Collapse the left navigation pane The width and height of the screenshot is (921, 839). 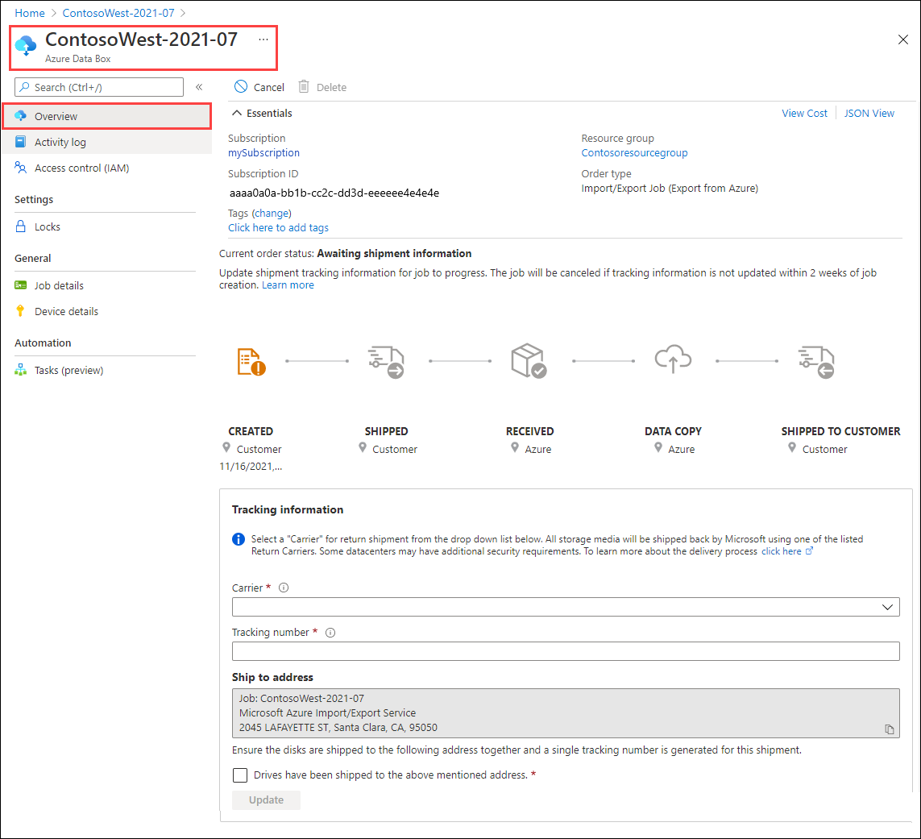199,87
